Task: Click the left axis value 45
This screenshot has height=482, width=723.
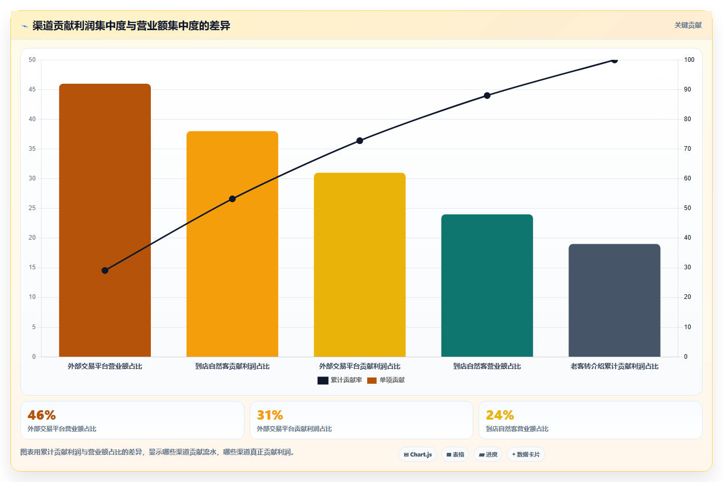Action: point(32,89)
